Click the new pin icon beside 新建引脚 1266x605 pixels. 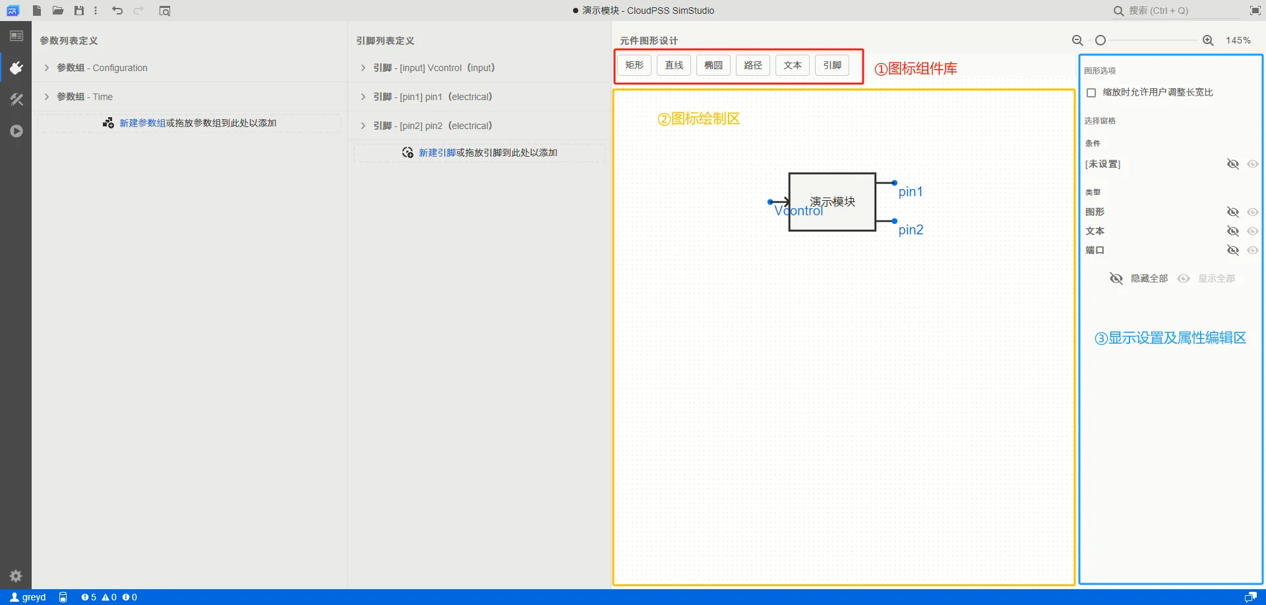pos(407,153)
